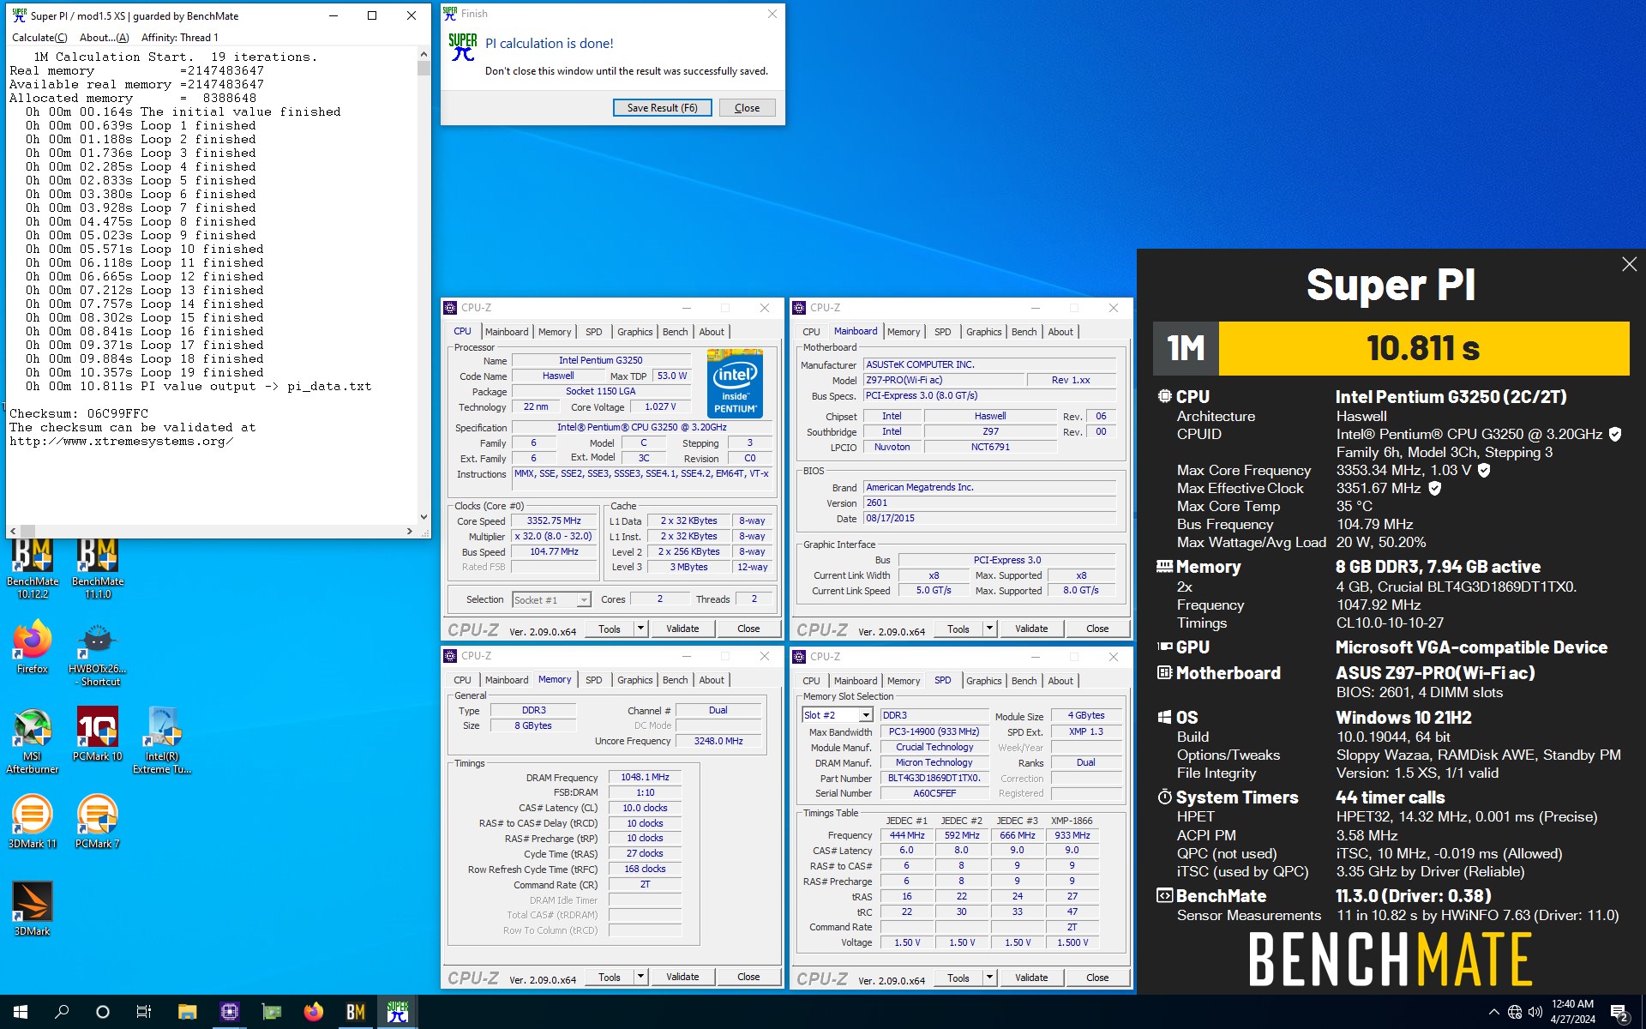Expand Tools dropdown arrow in SPD window
This screenshot has width=1646, height=1029.
pyautogui.click(x=989, y=978)
